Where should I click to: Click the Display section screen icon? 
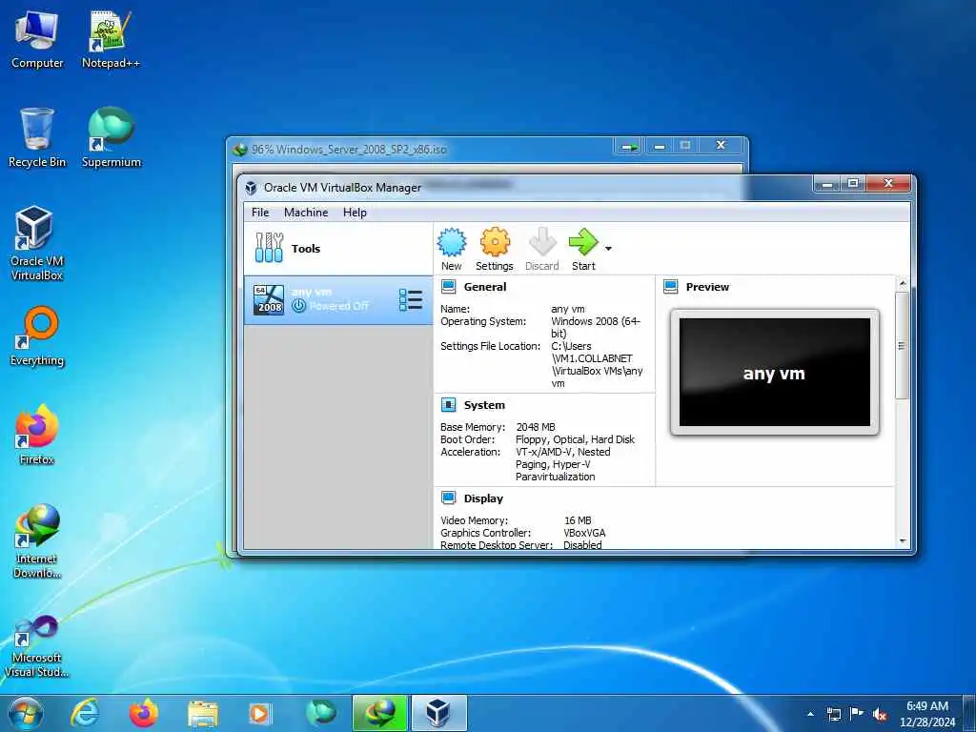coord(448,498)
